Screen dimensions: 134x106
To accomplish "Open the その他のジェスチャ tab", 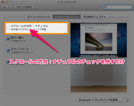I will coord(95,17).
